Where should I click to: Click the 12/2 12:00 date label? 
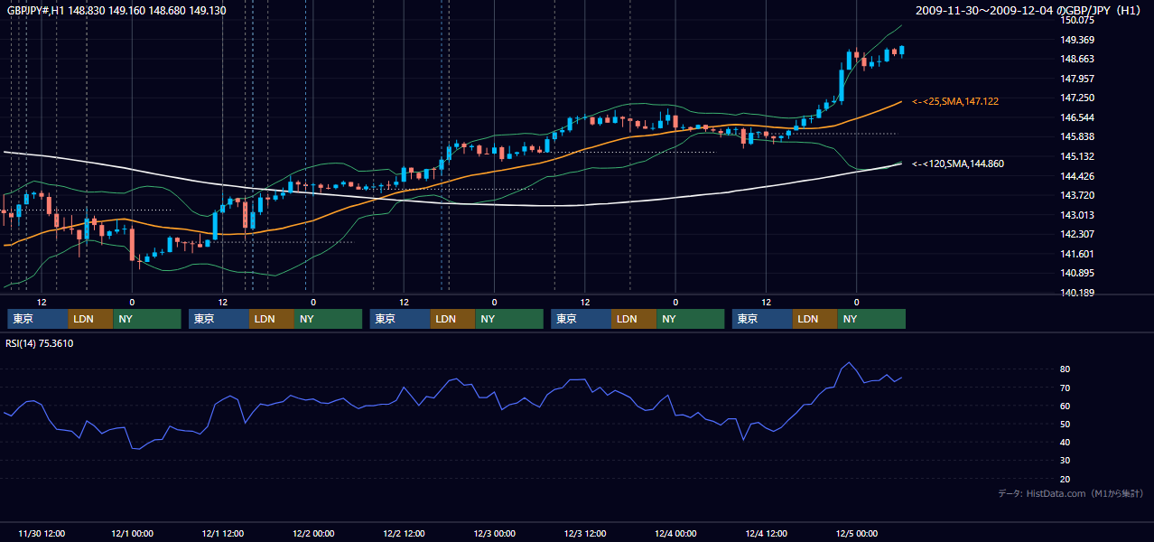tap(405, 533)
